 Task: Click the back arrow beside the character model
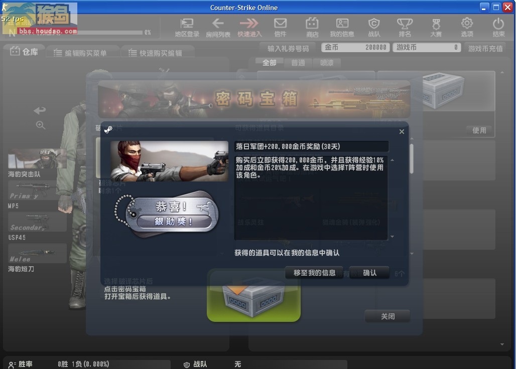pyautogui.click(x=40, y=110)
